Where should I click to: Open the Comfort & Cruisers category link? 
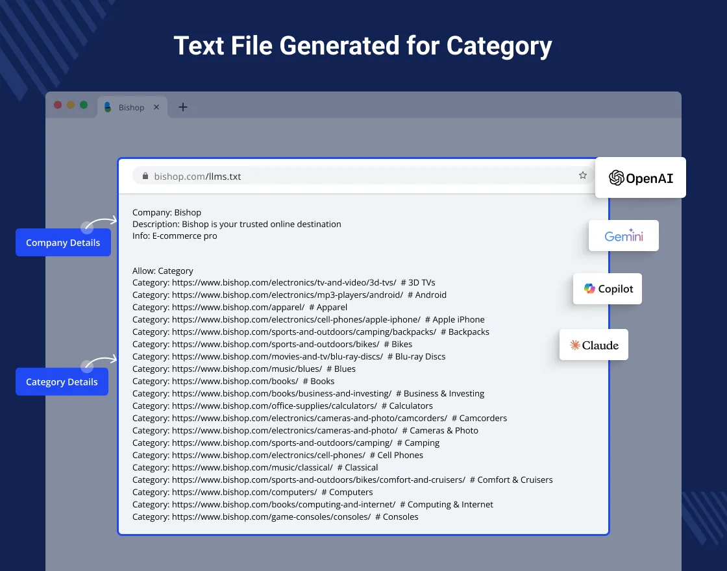[318, 480]
